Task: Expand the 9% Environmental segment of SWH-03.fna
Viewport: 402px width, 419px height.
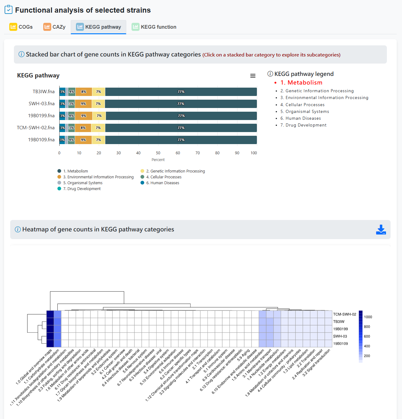Action: tap(83, 104)
